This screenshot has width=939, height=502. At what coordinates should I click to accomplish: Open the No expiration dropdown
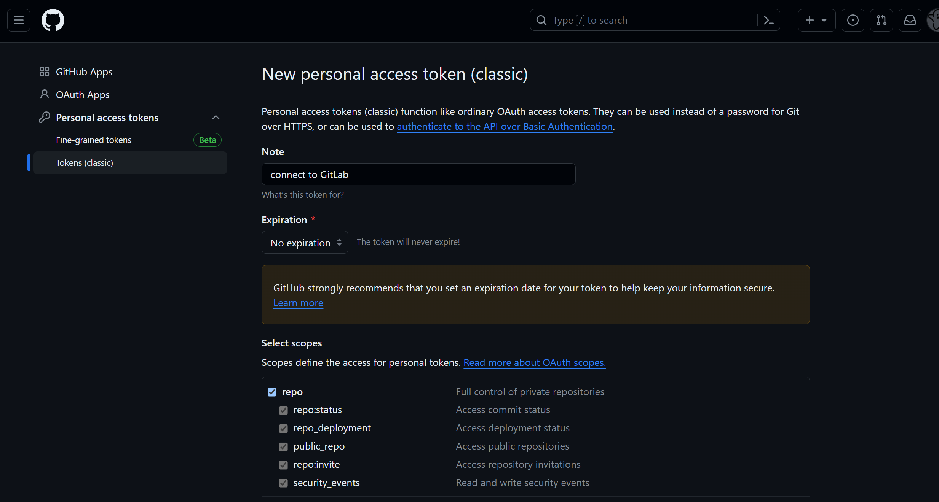click(304, 242)
